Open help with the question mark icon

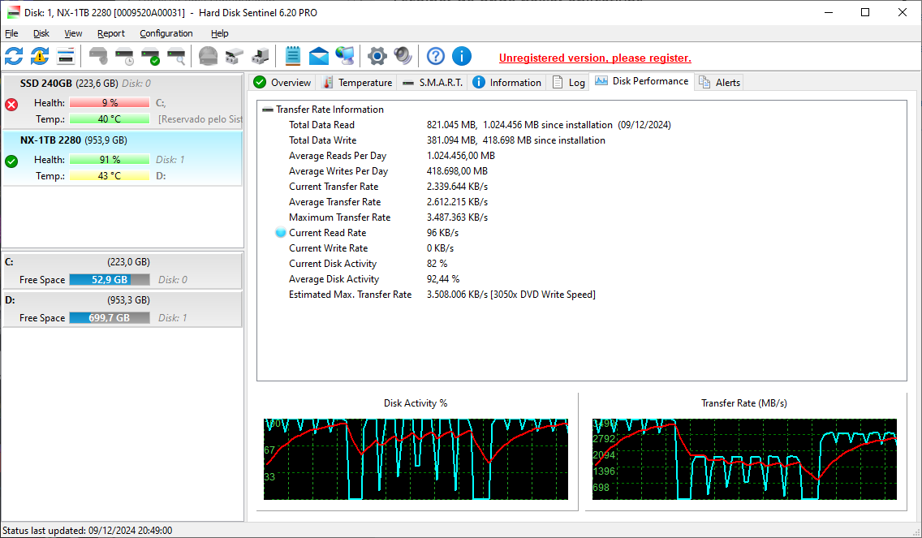(436, 57)
